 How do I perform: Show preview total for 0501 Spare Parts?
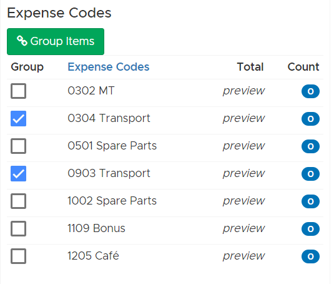click(x=243, y=146)
